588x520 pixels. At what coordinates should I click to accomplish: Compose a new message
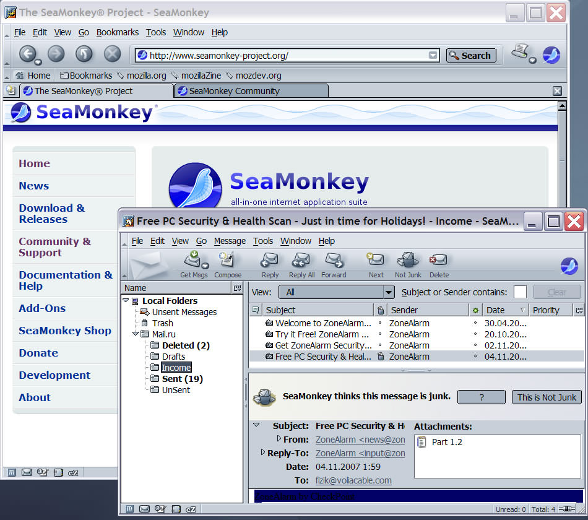click(x=228, y=264)
